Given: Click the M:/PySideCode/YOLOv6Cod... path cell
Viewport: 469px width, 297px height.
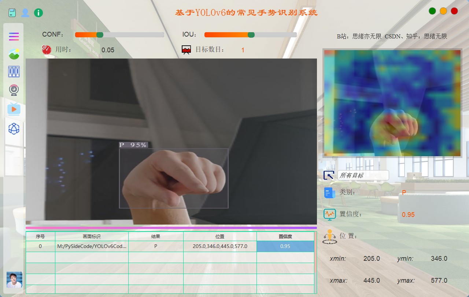Looking at the screenshot, I should pos(92,246).
